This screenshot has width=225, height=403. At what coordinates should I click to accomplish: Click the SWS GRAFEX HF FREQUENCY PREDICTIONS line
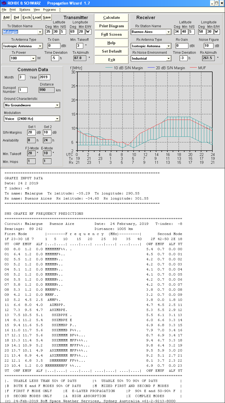tap(44, 214)
